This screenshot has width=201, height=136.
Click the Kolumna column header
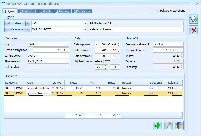tap(175, 83)
